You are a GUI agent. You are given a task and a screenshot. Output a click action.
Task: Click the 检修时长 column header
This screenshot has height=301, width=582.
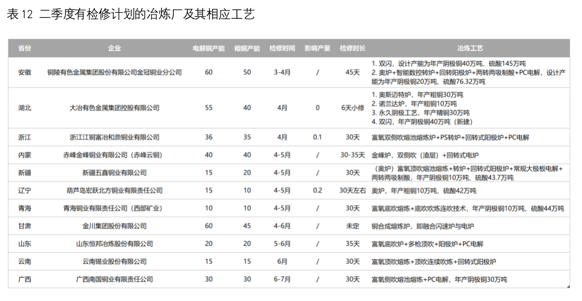[353, 48]
